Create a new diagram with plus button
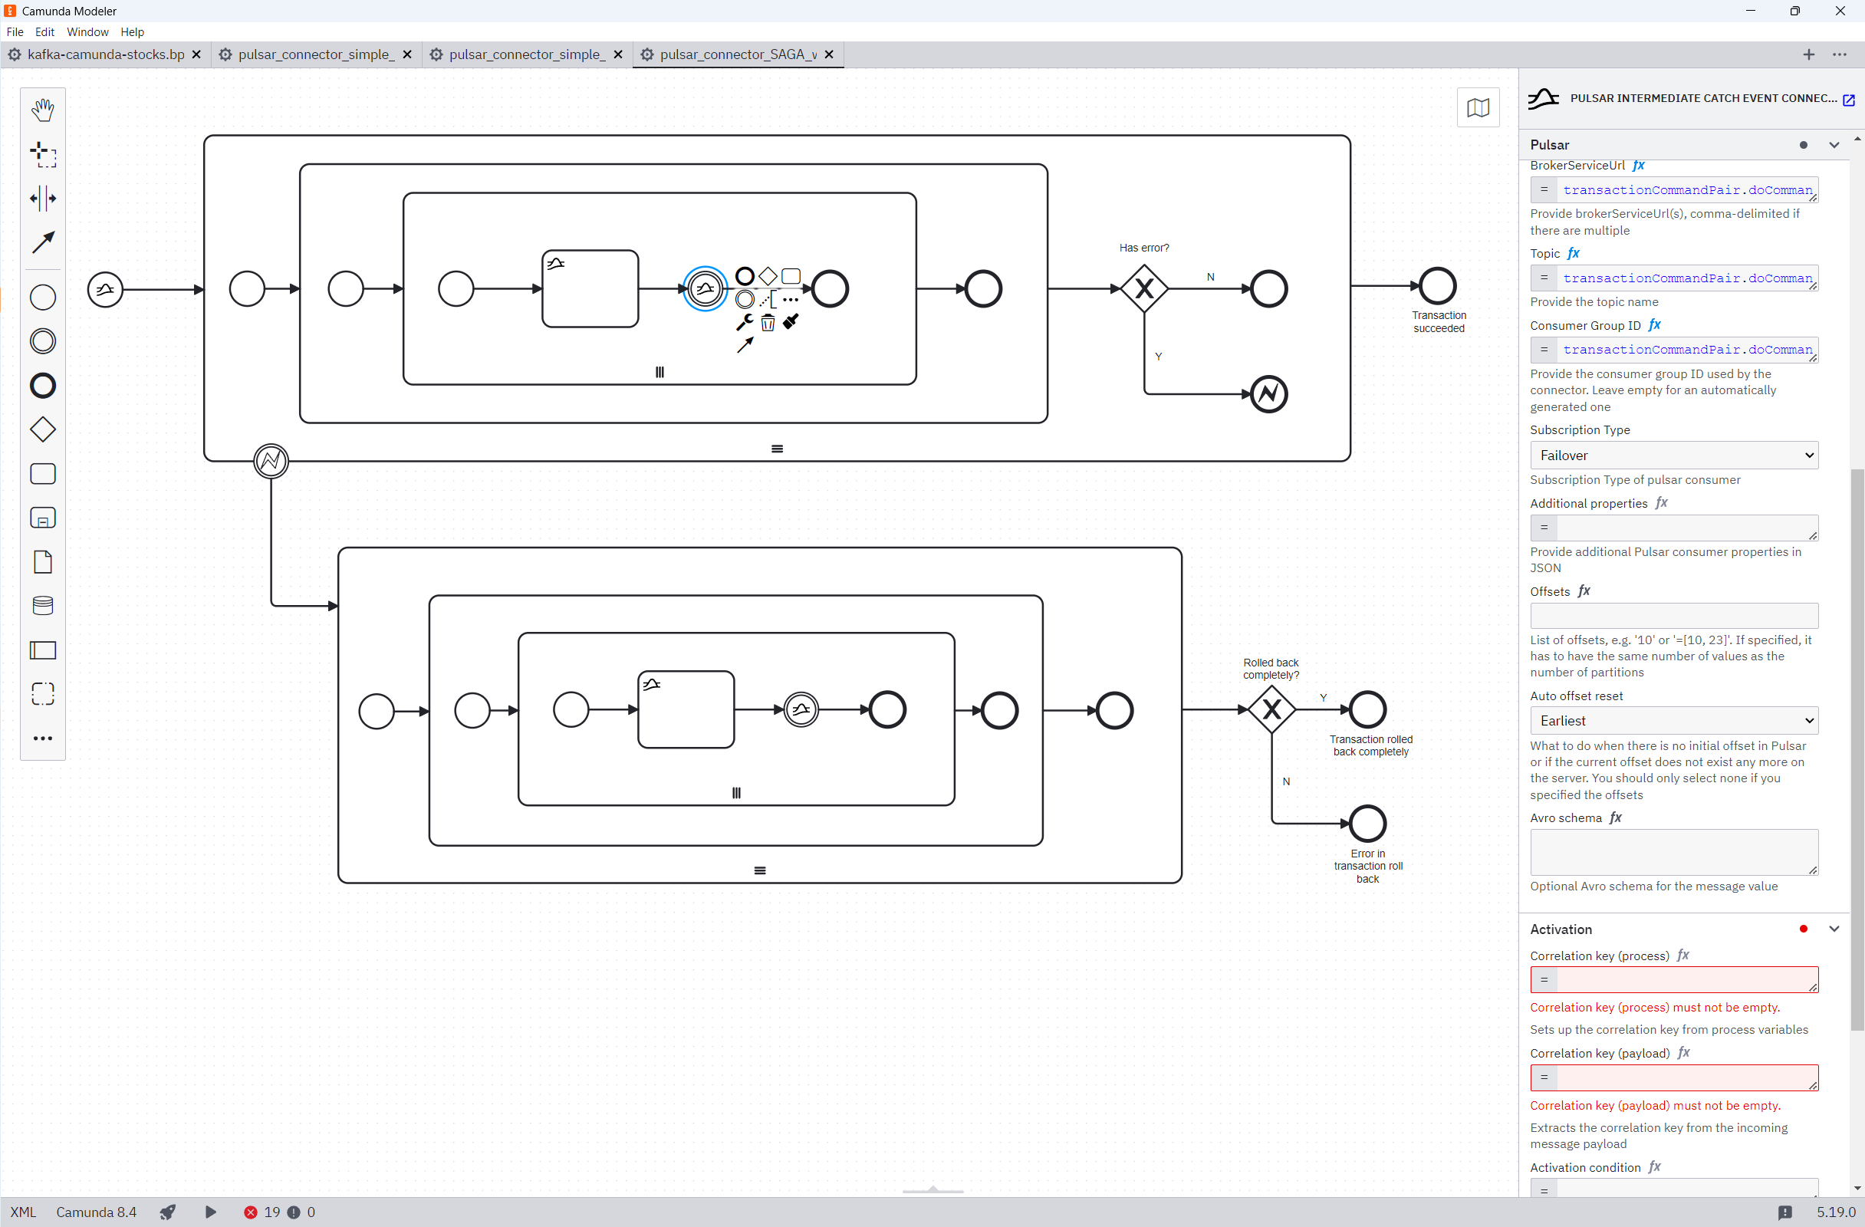The height and width of the screenshot is (1227, 1865). coord(1808,54)
